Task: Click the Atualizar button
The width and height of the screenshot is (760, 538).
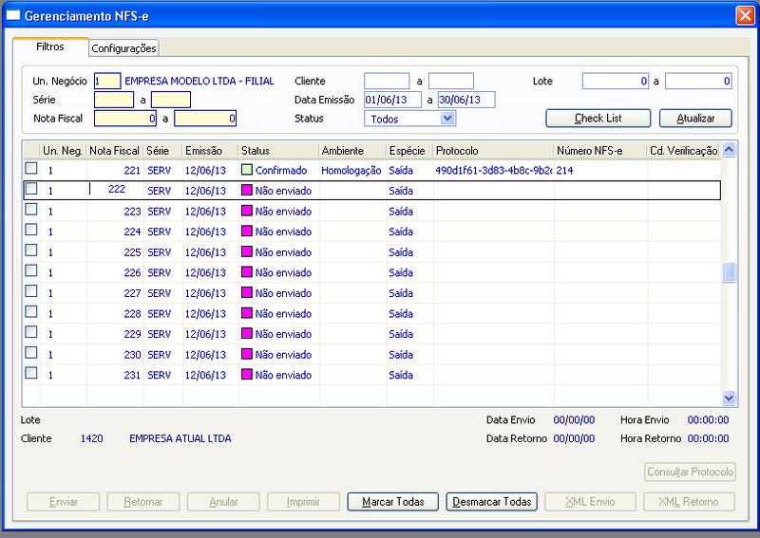Action: click(x=695, y=119)
